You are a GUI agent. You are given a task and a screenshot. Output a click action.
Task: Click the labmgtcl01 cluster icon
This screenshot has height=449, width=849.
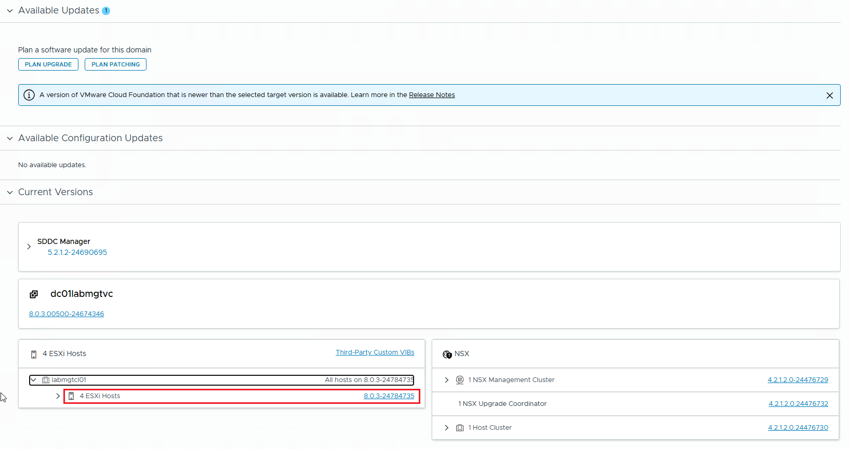click(x=46, y=380)
